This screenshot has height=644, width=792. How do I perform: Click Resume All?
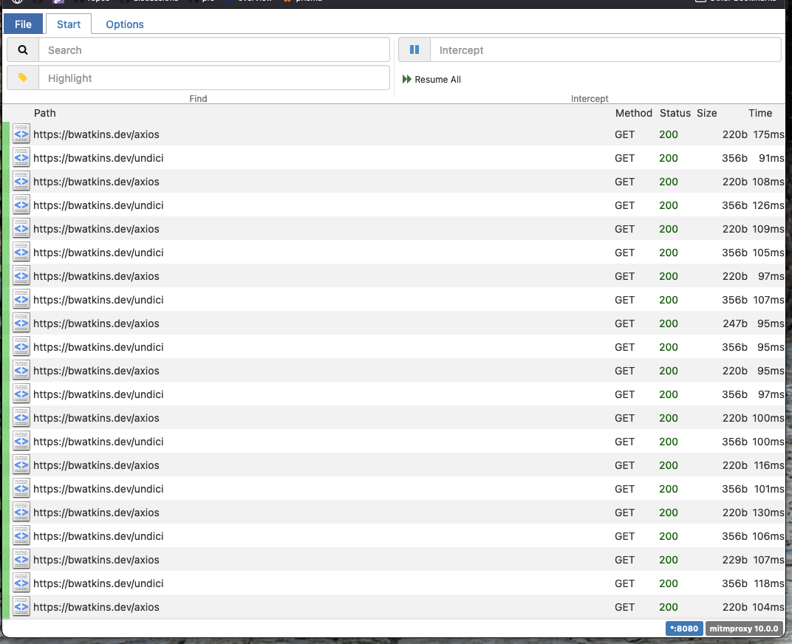click(x=431, y=79)
